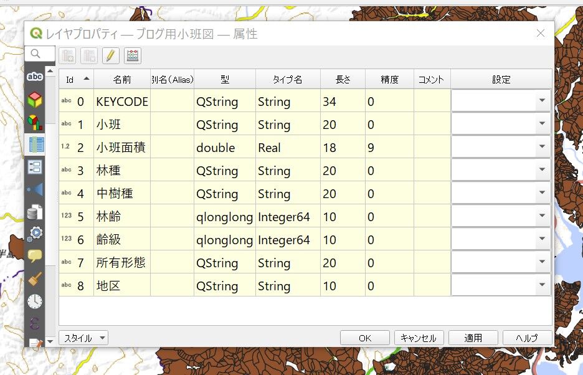Open the Auxiliary Storage database icon

(x=35, y=212)
